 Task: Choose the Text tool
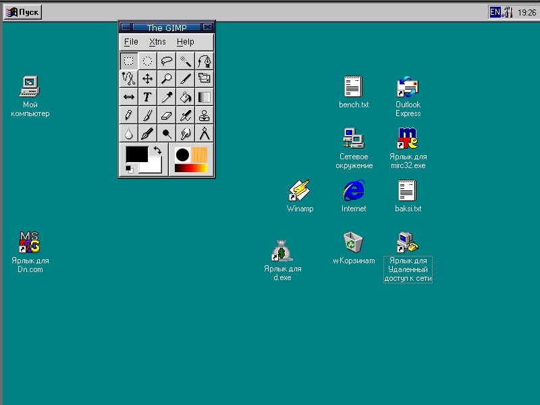coord(147,97)
